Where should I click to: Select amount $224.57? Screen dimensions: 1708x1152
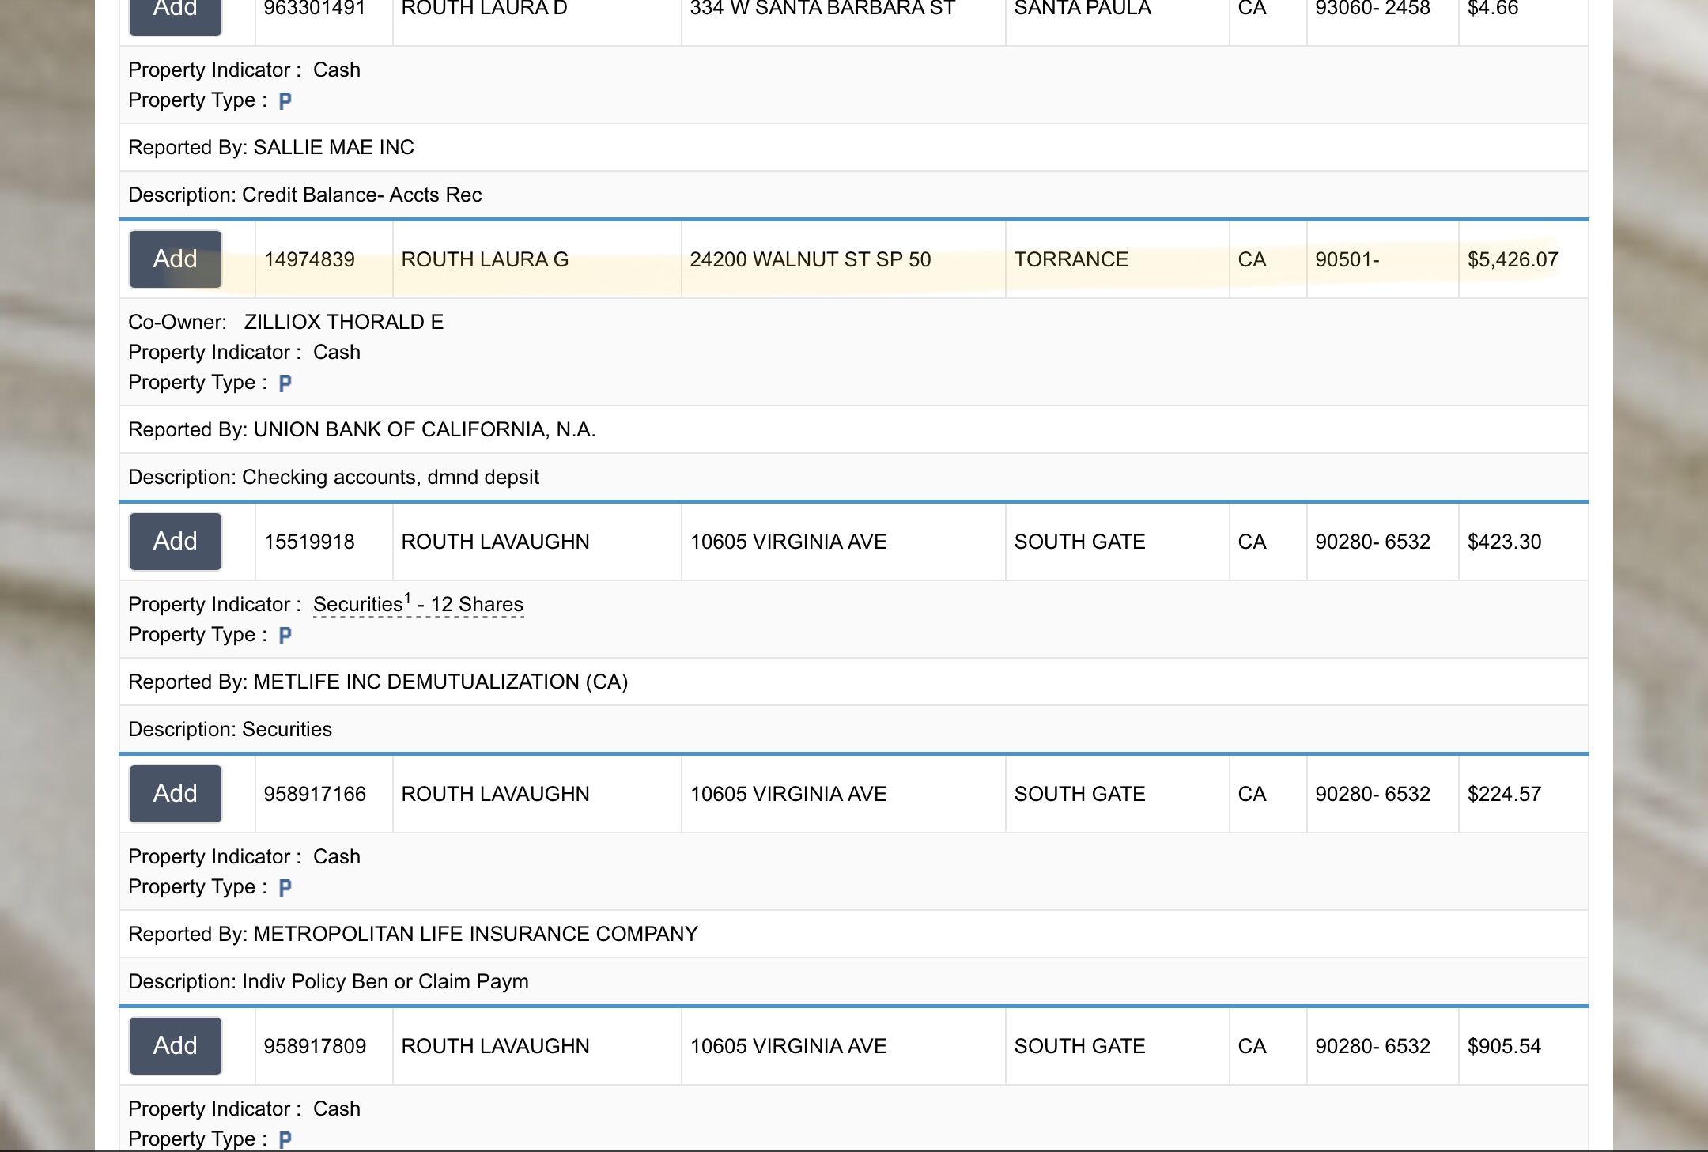point(1505,794)
